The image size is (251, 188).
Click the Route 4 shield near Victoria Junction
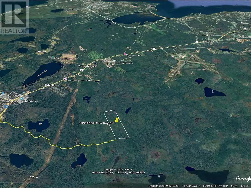pos(81,70)
